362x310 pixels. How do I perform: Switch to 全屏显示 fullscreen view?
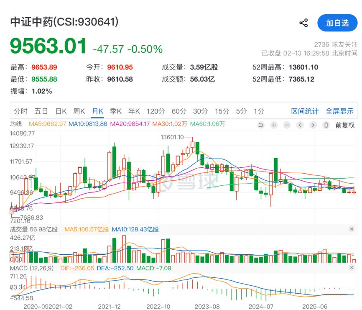tap(339, 111)
